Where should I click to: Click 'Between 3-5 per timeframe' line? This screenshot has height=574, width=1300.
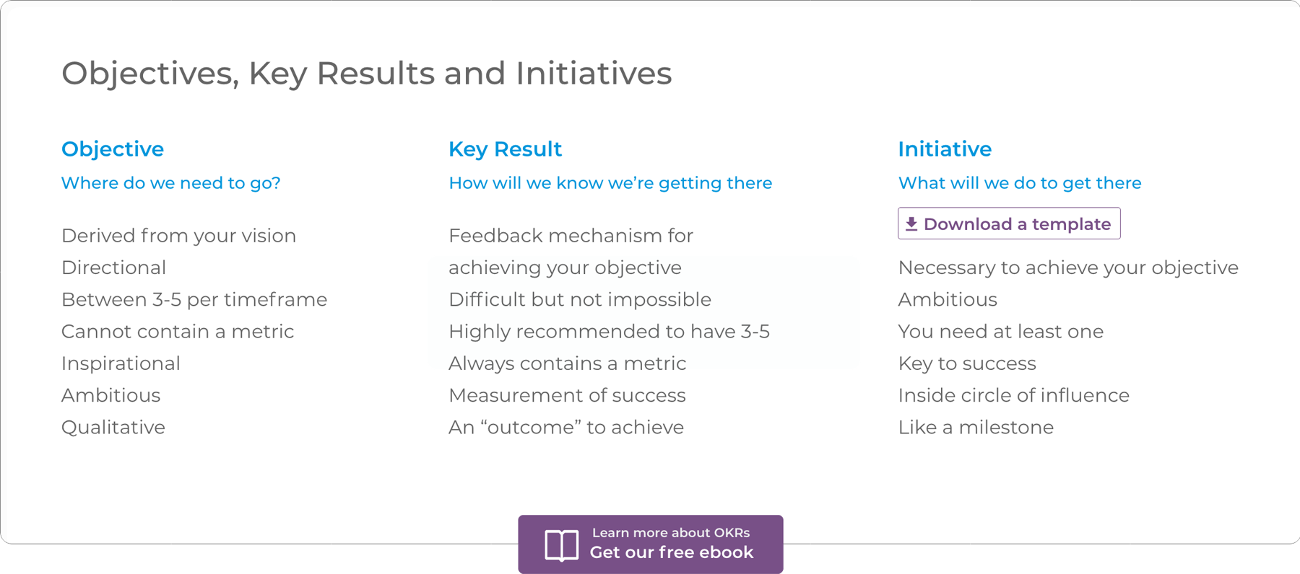pyautogui.click(x=194, y=300)
